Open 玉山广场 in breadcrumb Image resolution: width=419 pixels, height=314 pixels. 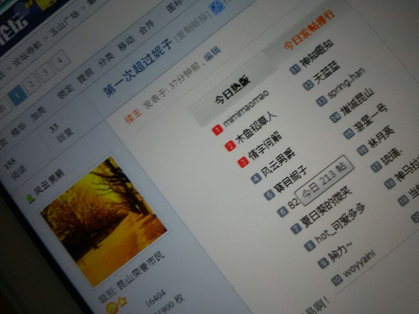tap(65, 24)
